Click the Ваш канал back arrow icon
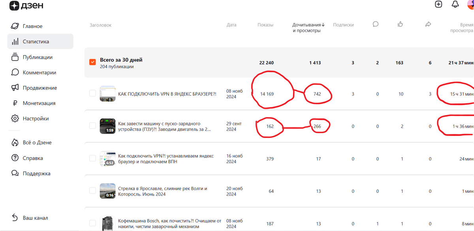 pyautogui.click(x=15, y=218)
